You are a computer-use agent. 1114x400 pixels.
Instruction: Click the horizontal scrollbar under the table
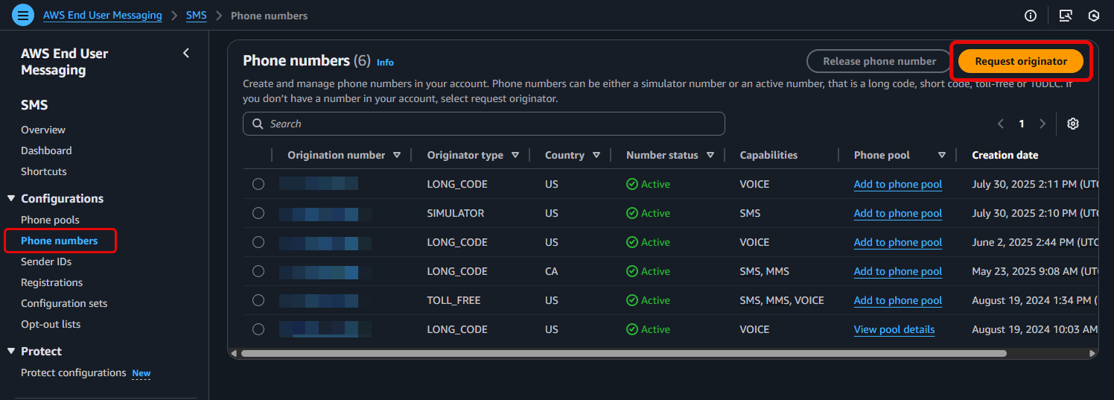click(623, 354)
